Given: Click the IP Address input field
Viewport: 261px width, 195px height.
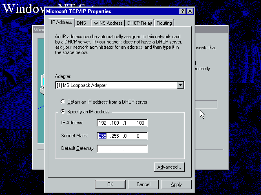Looking at the screenshot, I should [x=122, y=123].
